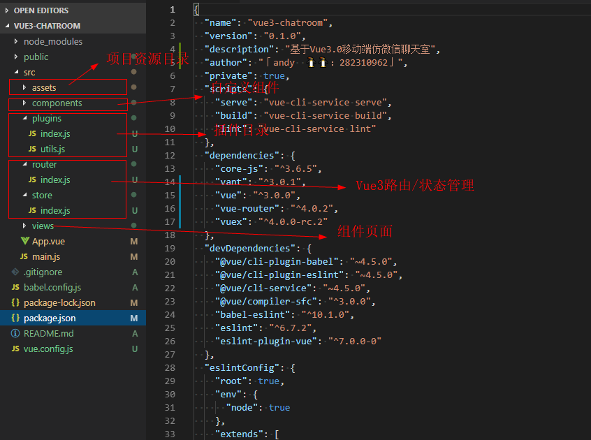Viewport: 591px width, 440px height.
Task: Open utils.js file
Action: click(53, 149)
